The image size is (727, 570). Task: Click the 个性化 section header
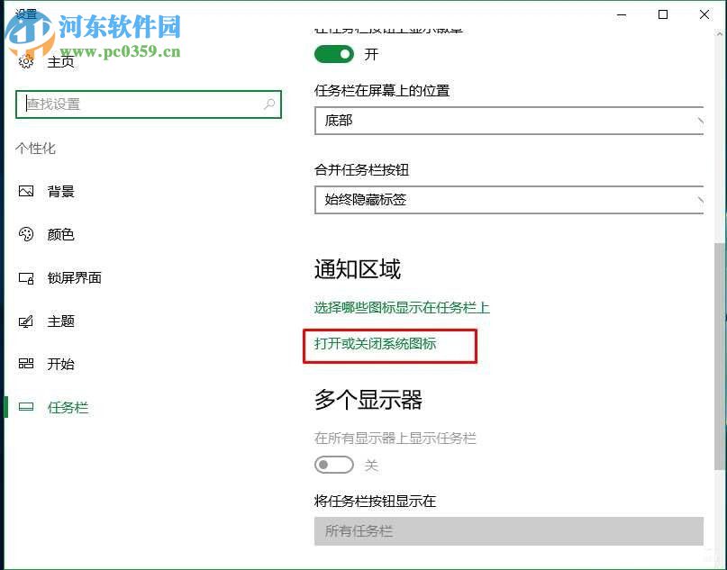[36, 149]
